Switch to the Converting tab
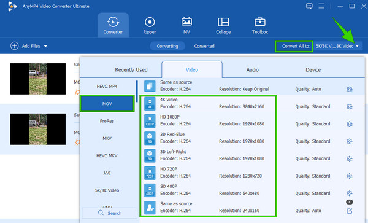 [167, 46]
